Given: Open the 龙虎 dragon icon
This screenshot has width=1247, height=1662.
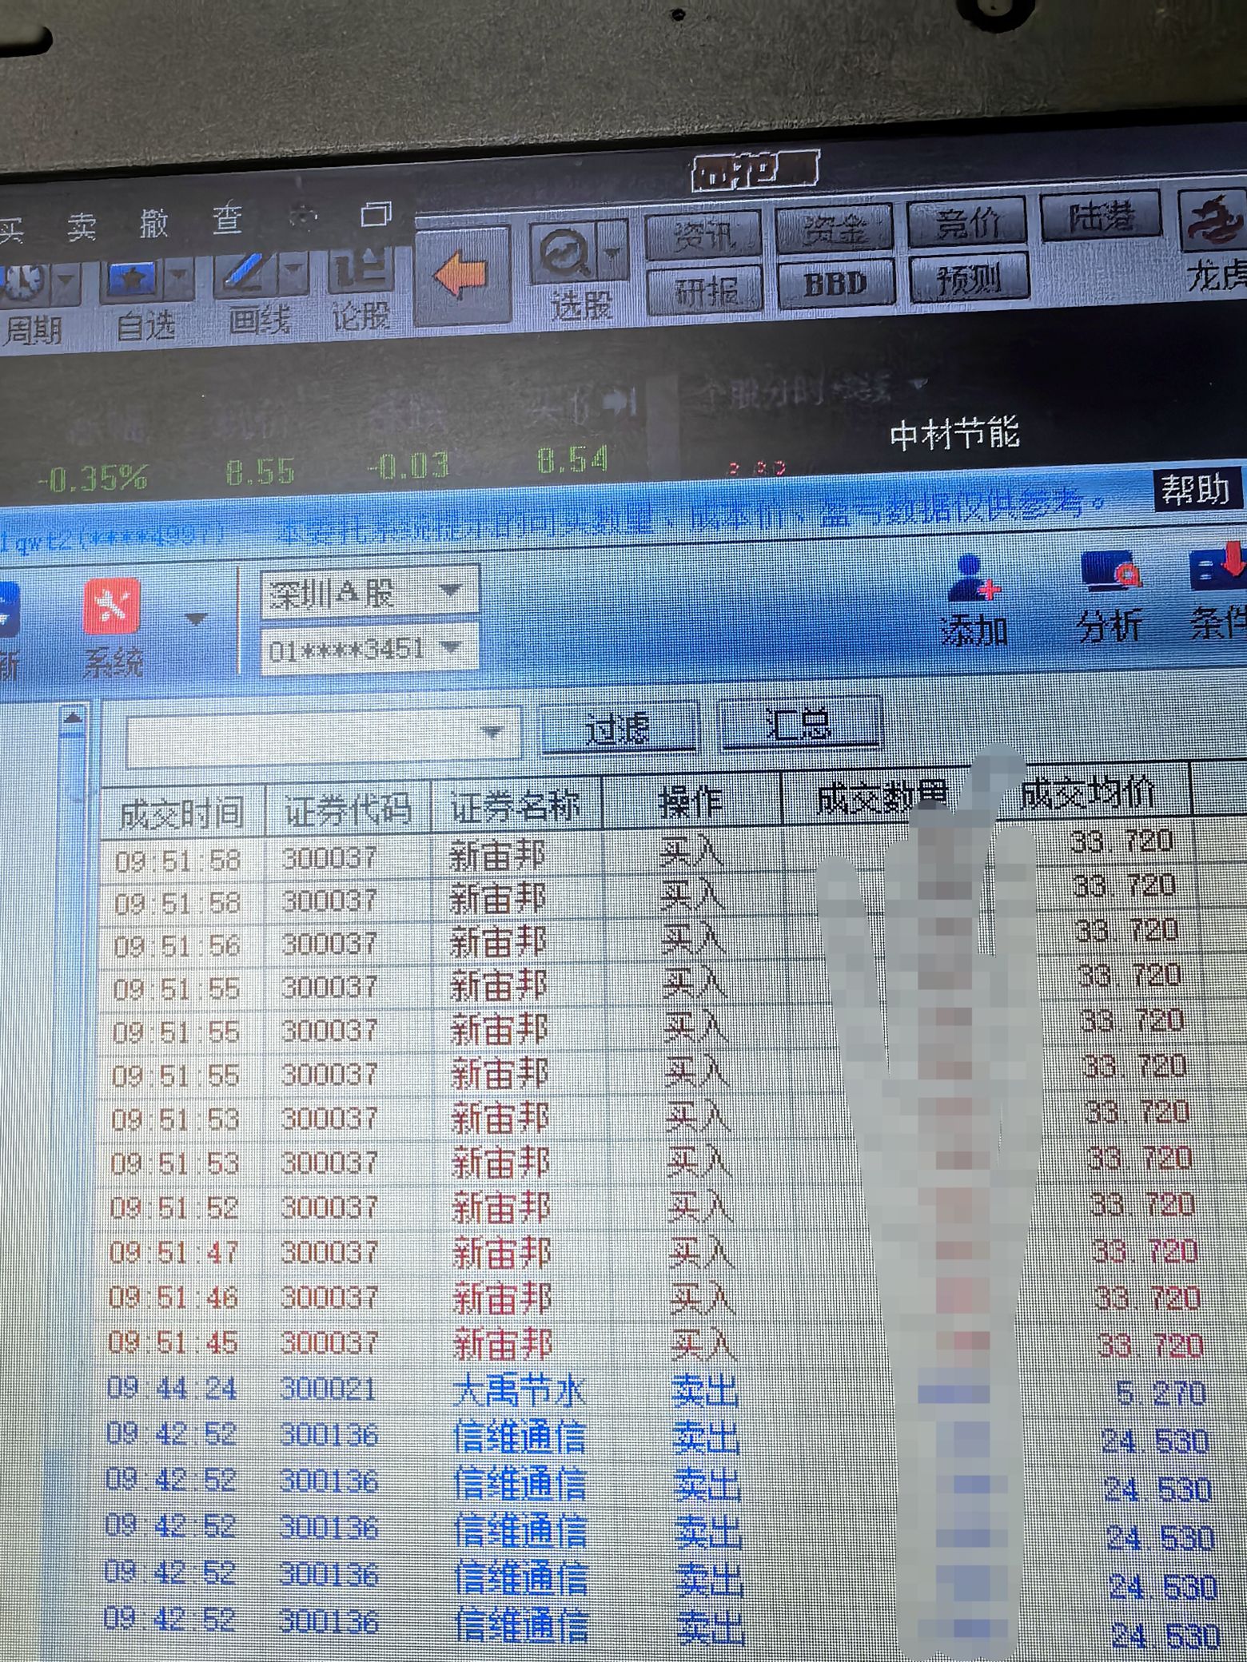Looking at the screenshot, I should coord(1216,221).
